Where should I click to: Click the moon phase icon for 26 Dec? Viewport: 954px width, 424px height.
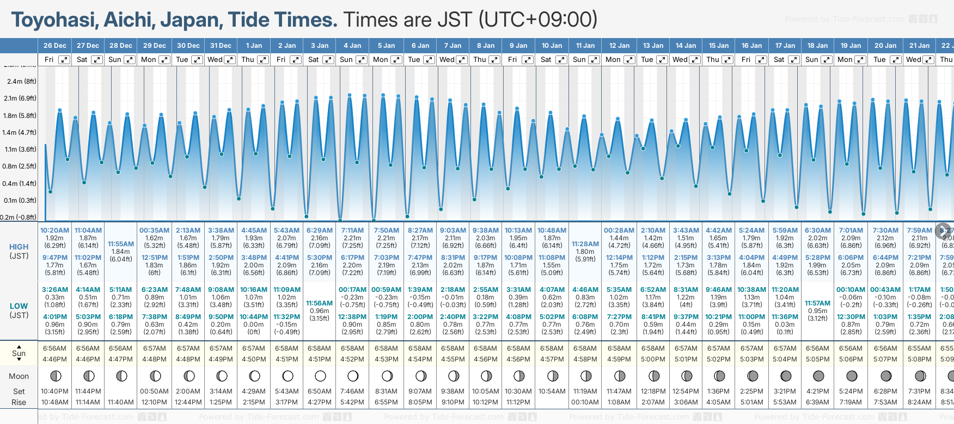click(55, 376)
